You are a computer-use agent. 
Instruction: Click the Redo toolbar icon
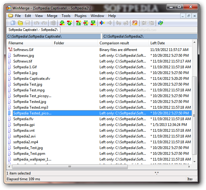(x=44, y=23)
